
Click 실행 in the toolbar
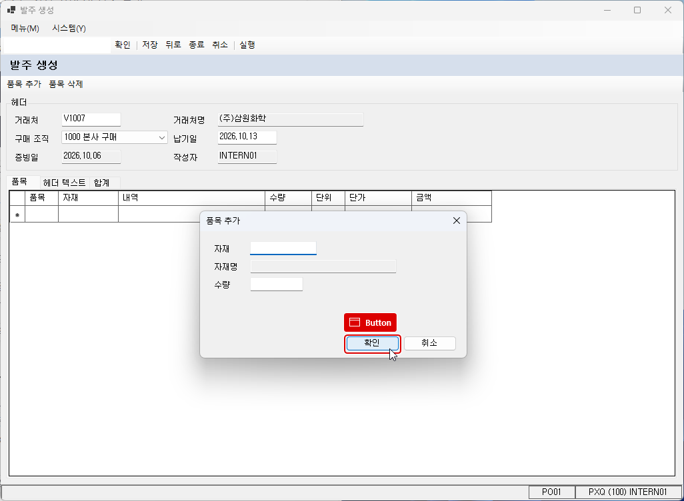[247, 45]
